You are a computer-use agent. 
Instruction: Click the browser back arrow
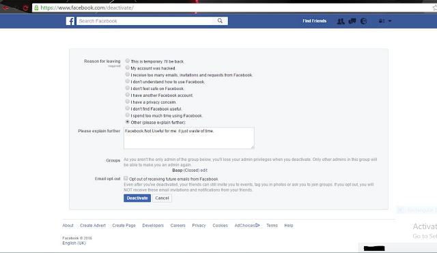[x=5, y=8]
